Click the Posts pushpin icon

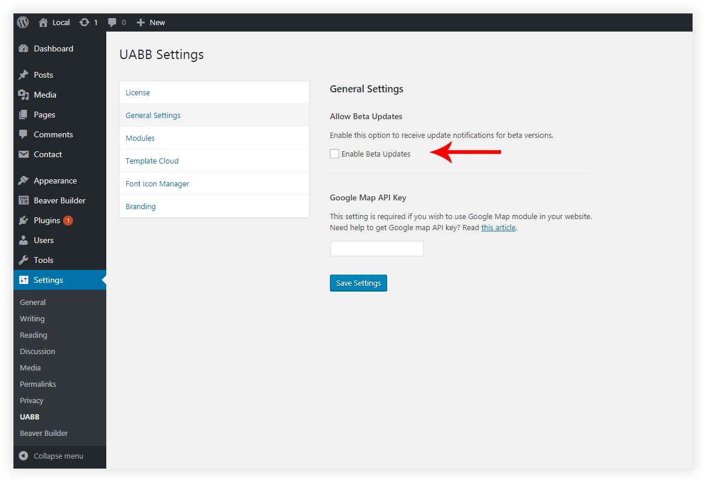tap(23, 75)
